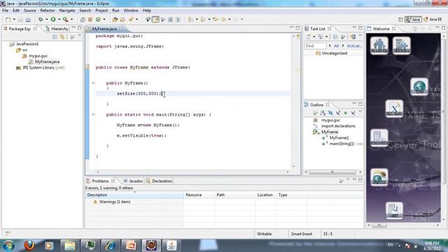Viewport: 448px width, 252px height.
Task: Toggle Sort in Outline toolbar
Action: point(323,113)
